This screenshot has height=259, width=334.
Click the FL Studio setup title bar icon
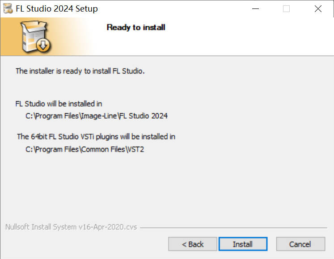coord(8,8)
